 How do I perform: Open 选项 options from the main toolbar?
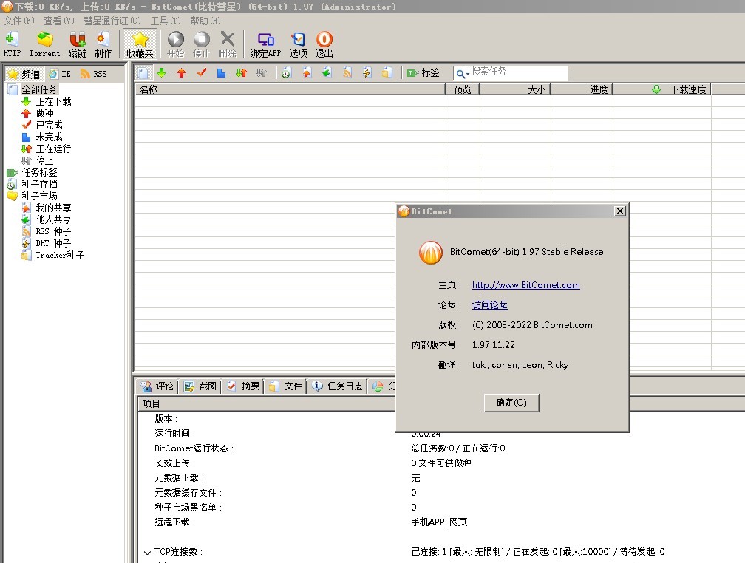click(299, 44)
